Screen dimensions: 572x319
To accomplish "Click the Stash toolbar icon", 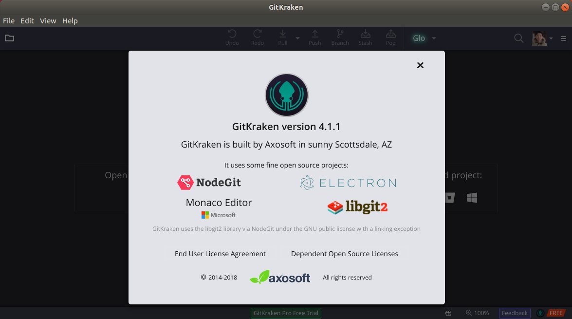I will pos(365,38).
